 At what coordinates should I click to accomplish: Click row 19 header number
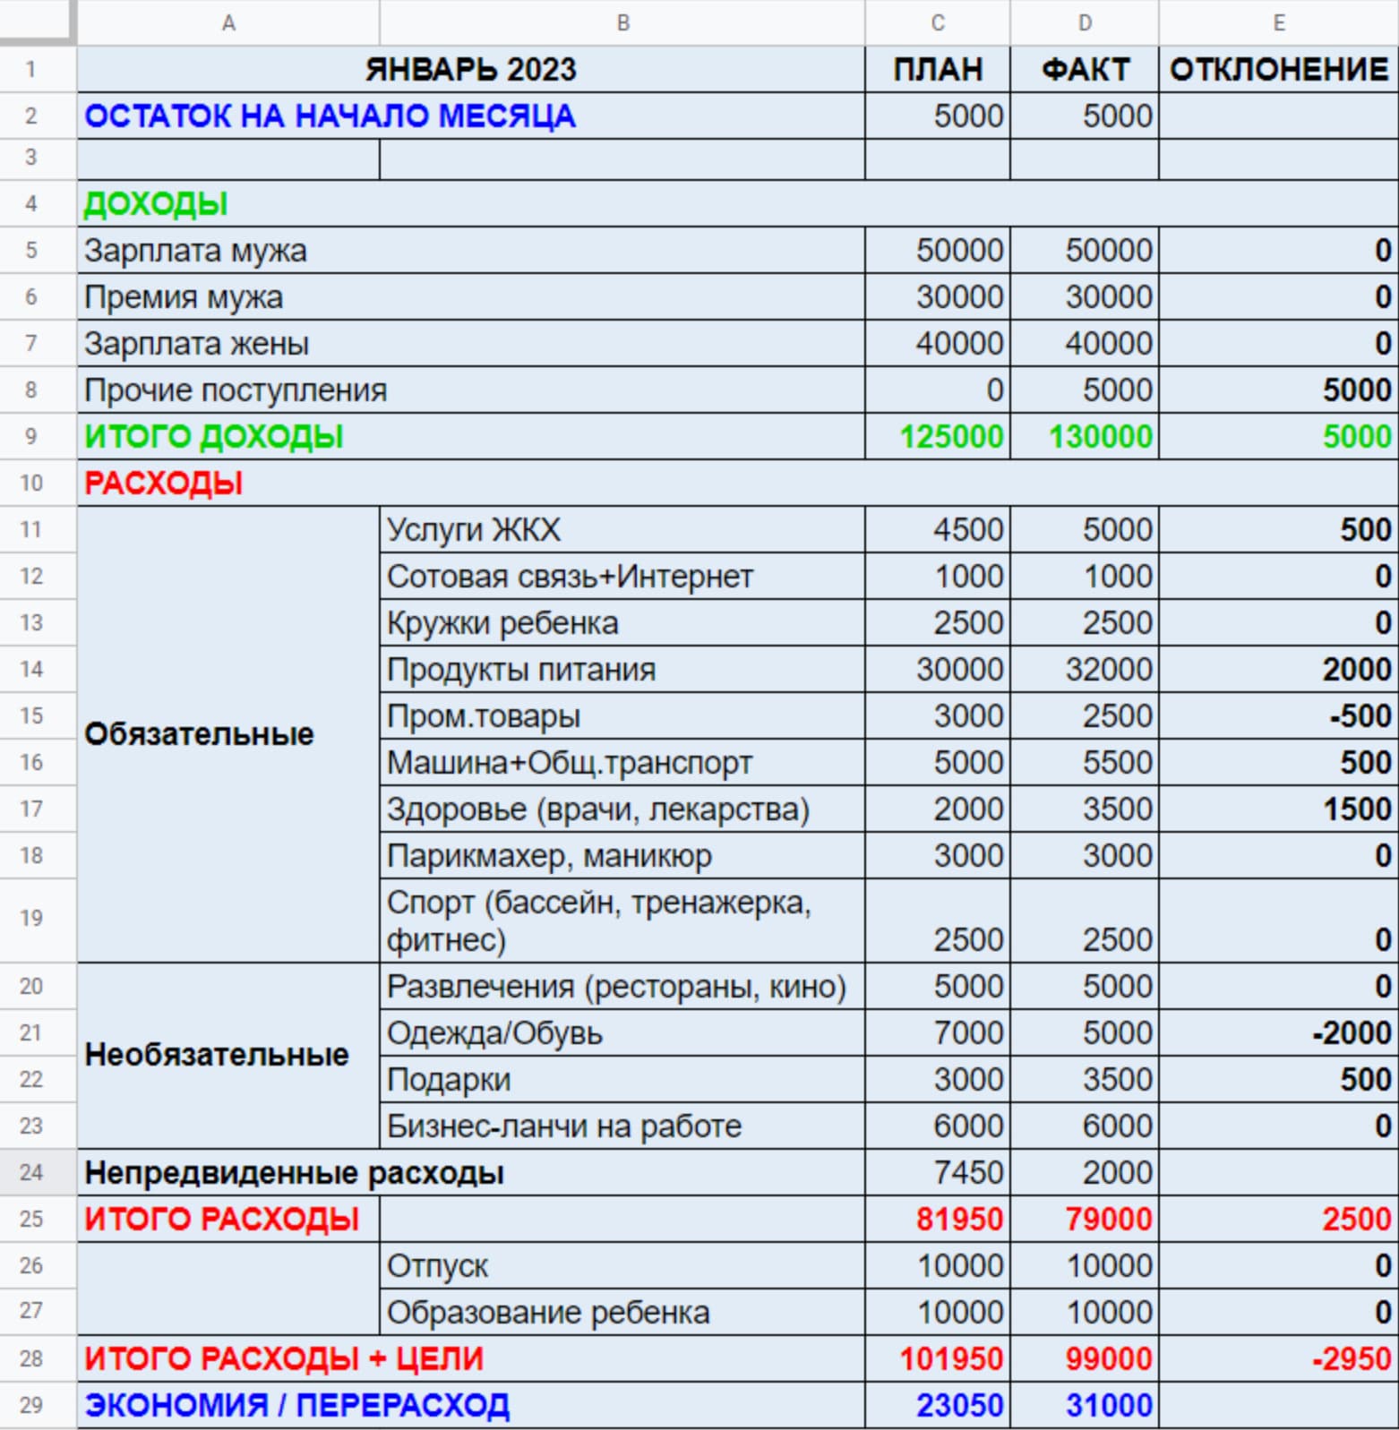31,920
